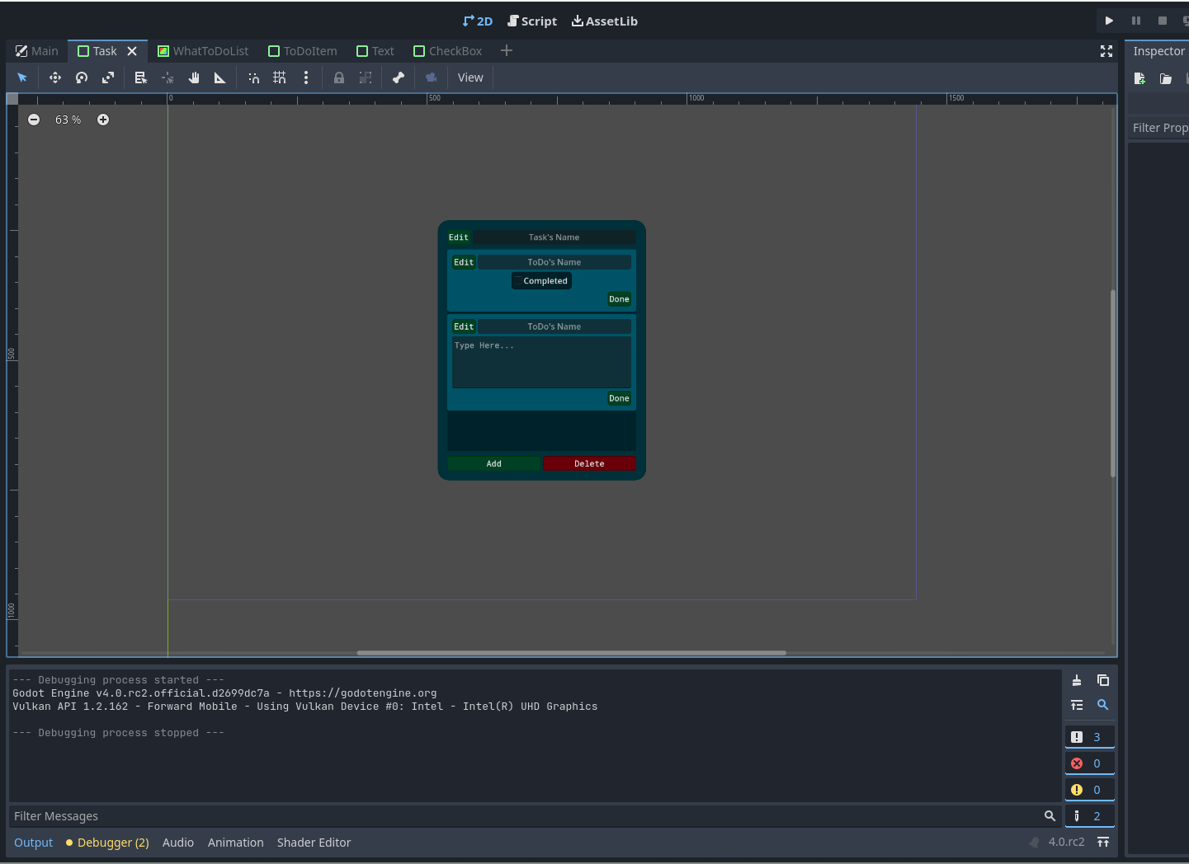
Task: Open the View menu in the viewport
Action: point(469,77)
